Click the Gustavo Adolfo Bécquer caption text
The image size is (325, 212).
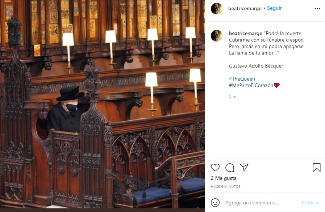256,66
